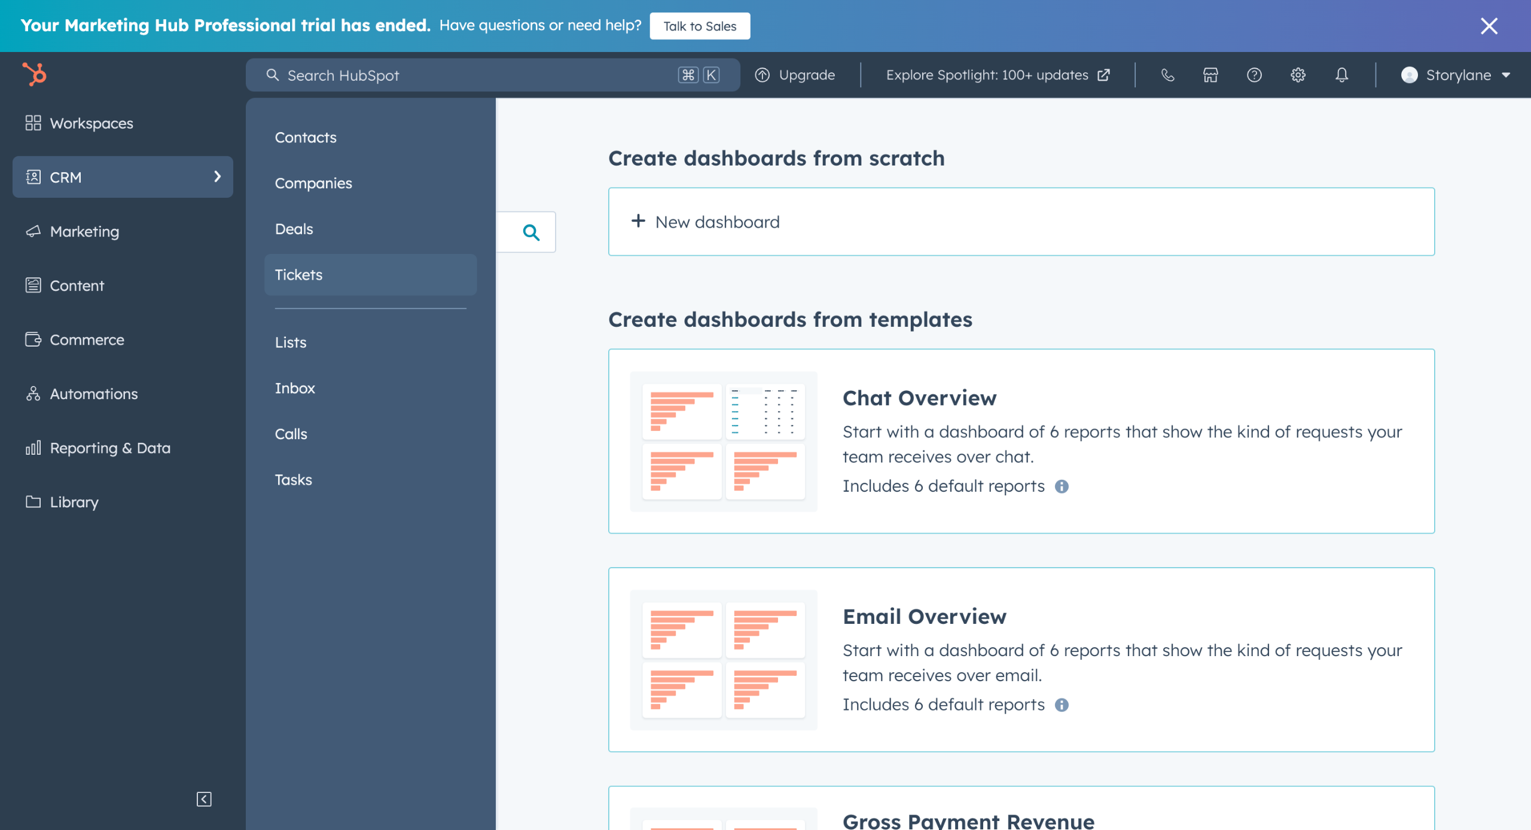This screenshot has width=1531, height=830.
Task: Focus the Search HubSpot field
Action: [x=493, y=75]
